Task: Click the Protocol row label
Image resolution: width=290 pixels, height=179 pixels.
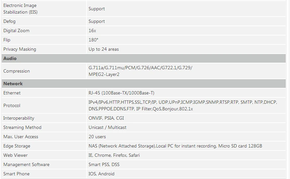Action: [12, 105]
